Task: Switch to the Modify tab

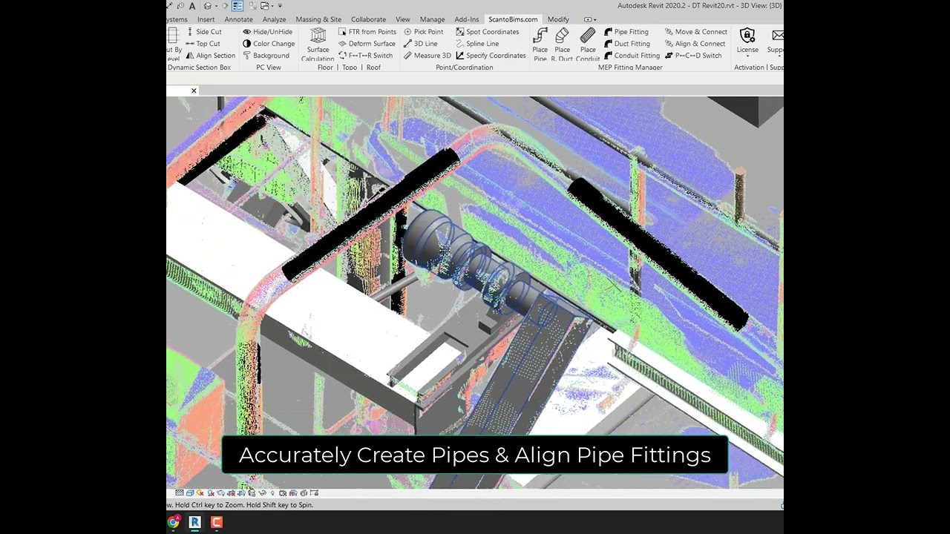Action: pos(558,19)
